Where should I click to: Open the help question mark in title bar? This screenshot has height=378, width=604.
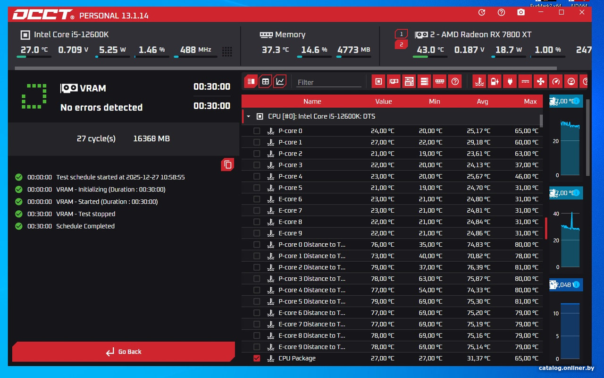pyautogui.click(x=502, y=13)
